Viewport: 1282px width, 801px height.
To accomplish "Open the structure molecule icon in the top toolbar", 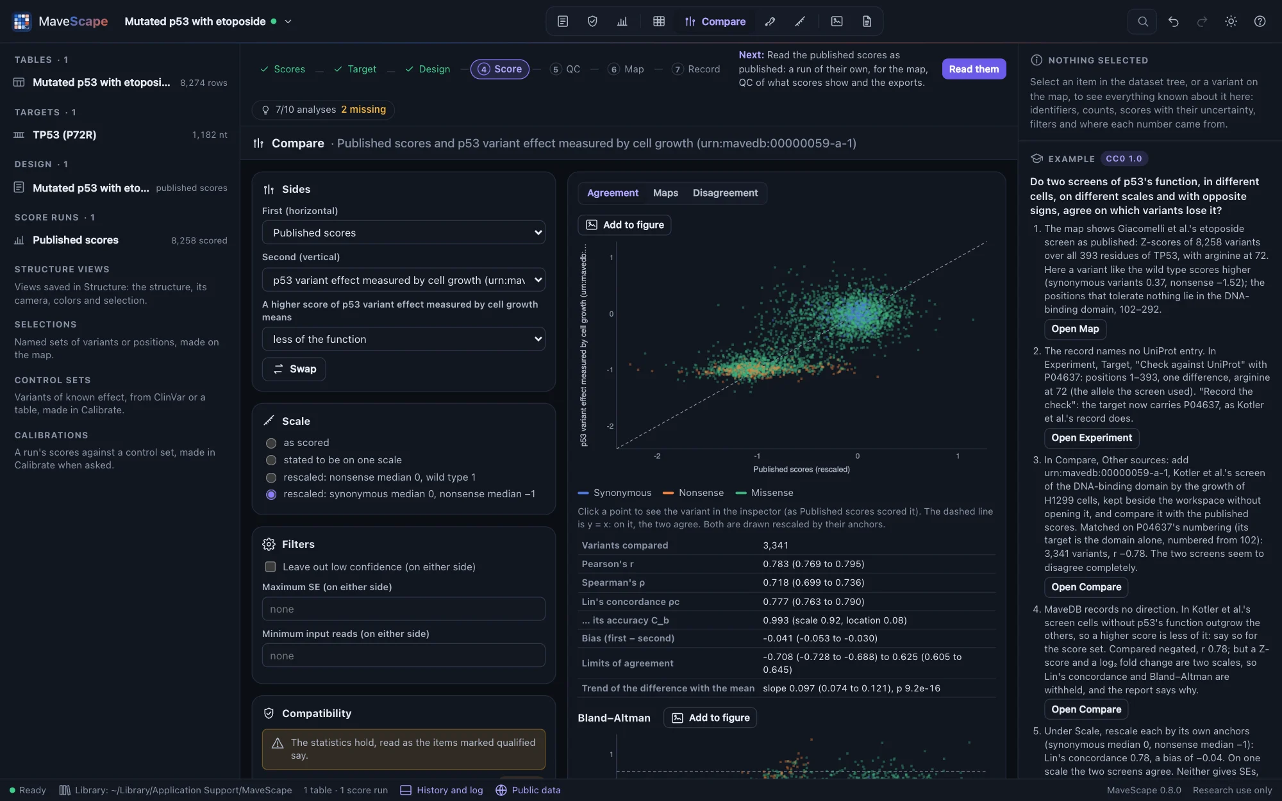I will (x=770, y=21).
